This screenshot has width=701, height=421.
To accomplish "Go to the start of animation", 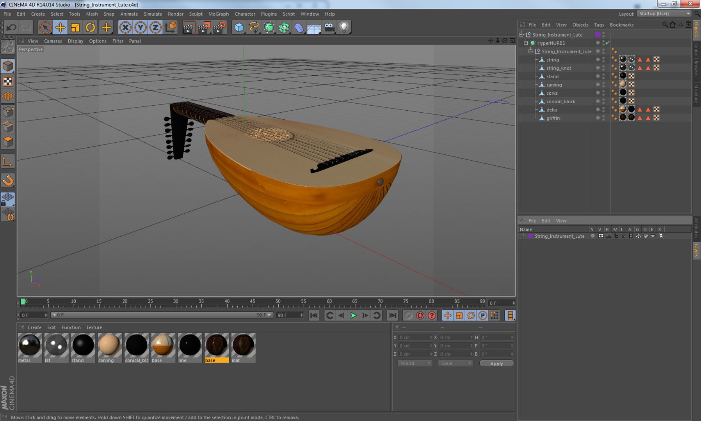I will (x=314, y=315).
